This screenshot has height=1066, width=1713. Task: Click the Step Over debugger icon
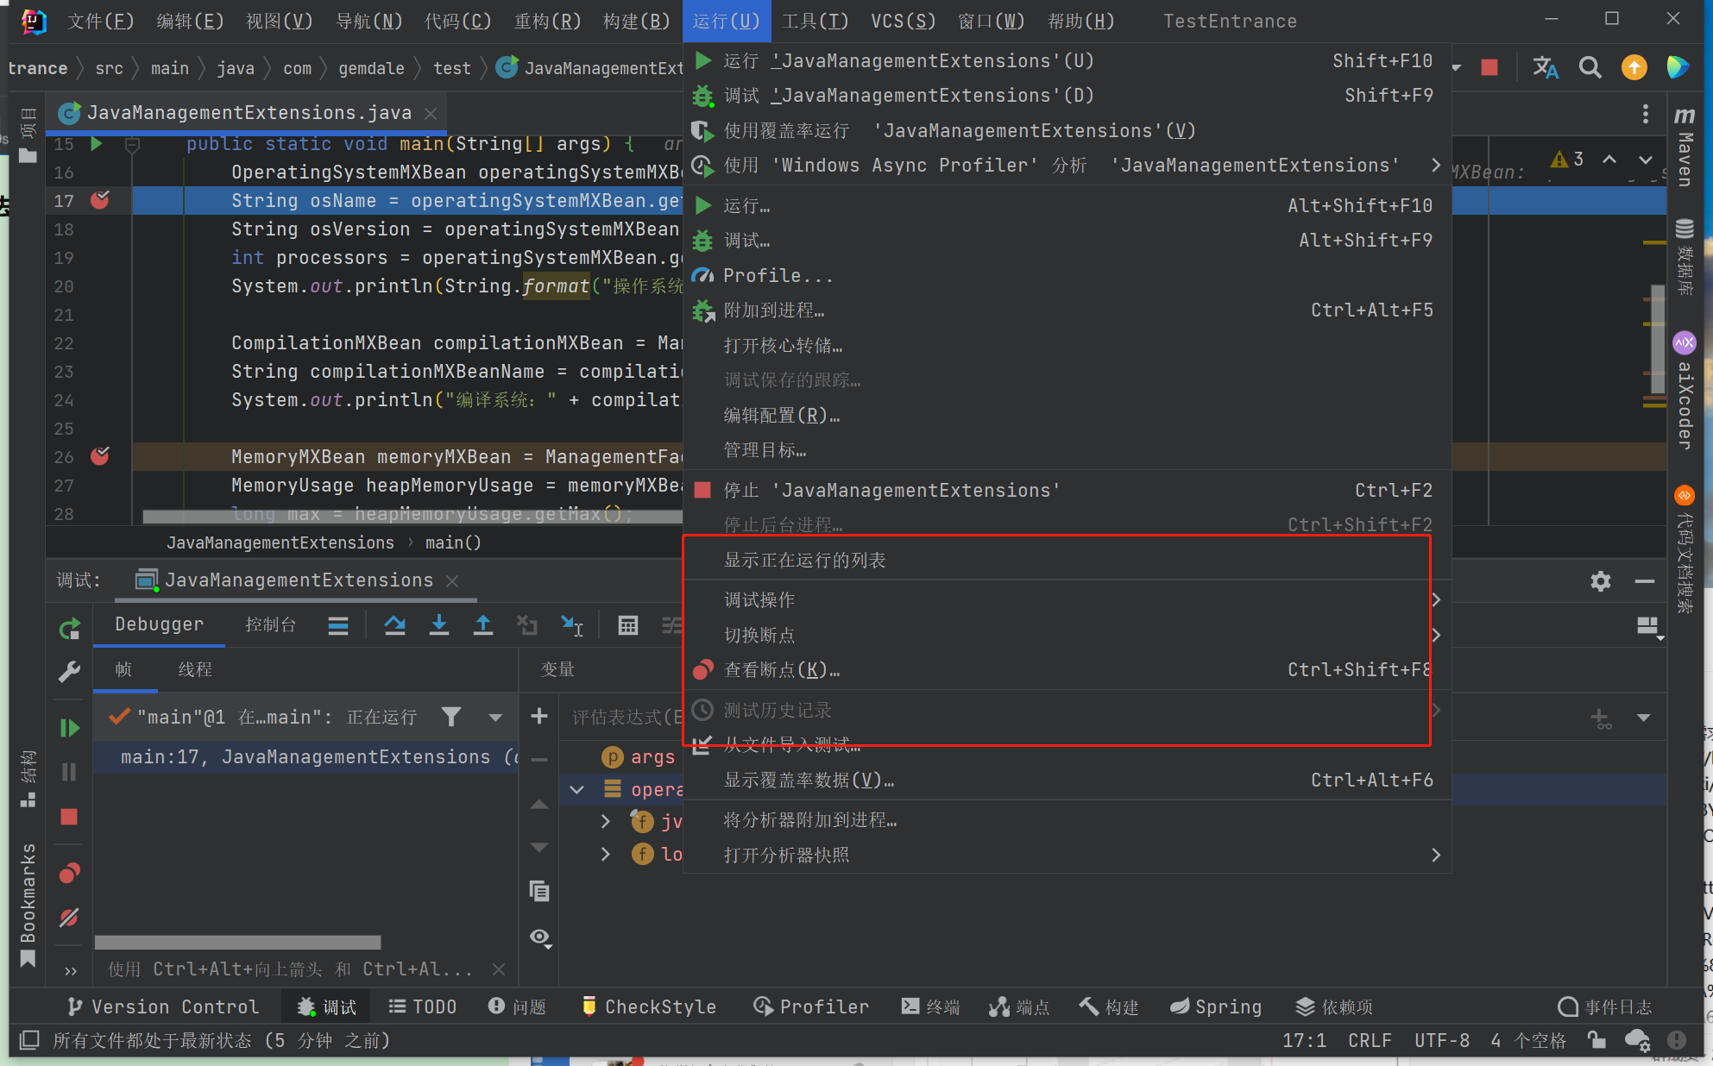tap(395, 625)
